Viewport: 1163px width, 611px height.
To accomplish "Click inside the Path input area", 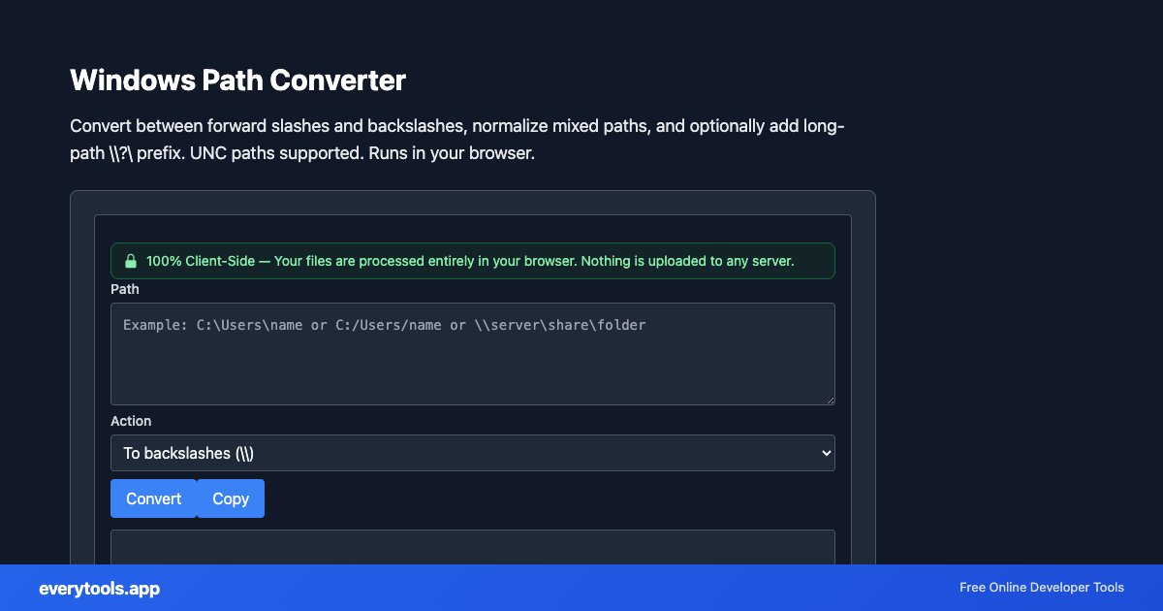I will click(x=472, y=353).
